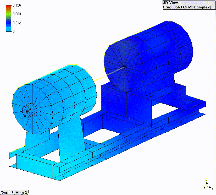216x195 pixels.
Task: Click the Freq: 3563 CPM [Complex] label
Action: [186, 7]
